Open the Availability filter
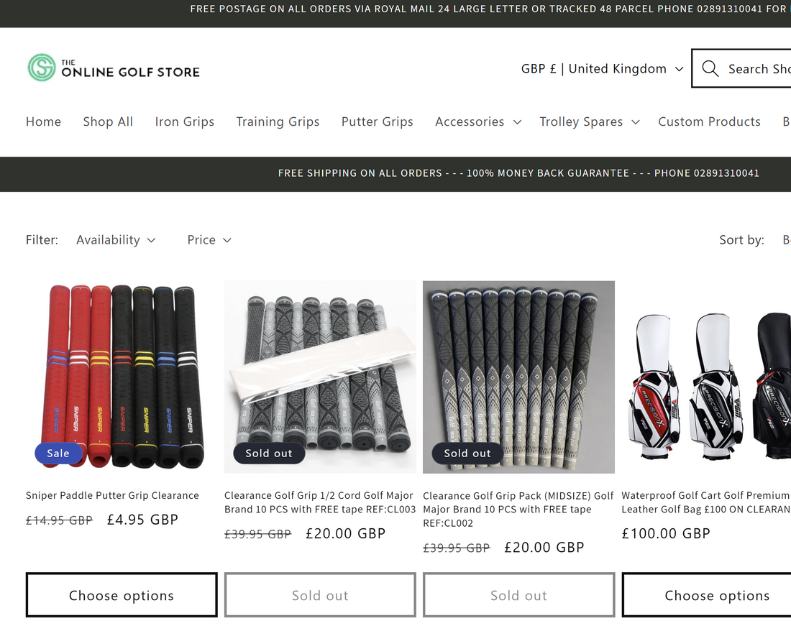 coord(116,240)
